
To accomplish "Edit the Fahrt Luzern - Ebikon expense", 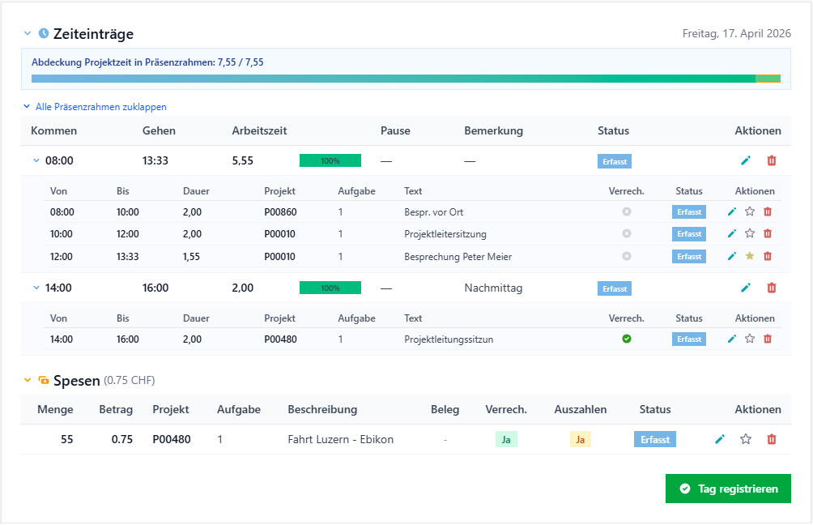I will pos(720,439).
